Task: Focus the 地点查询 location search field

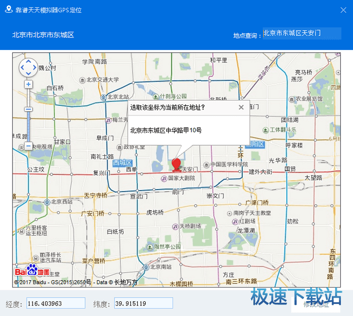Action: coord(302,34)
